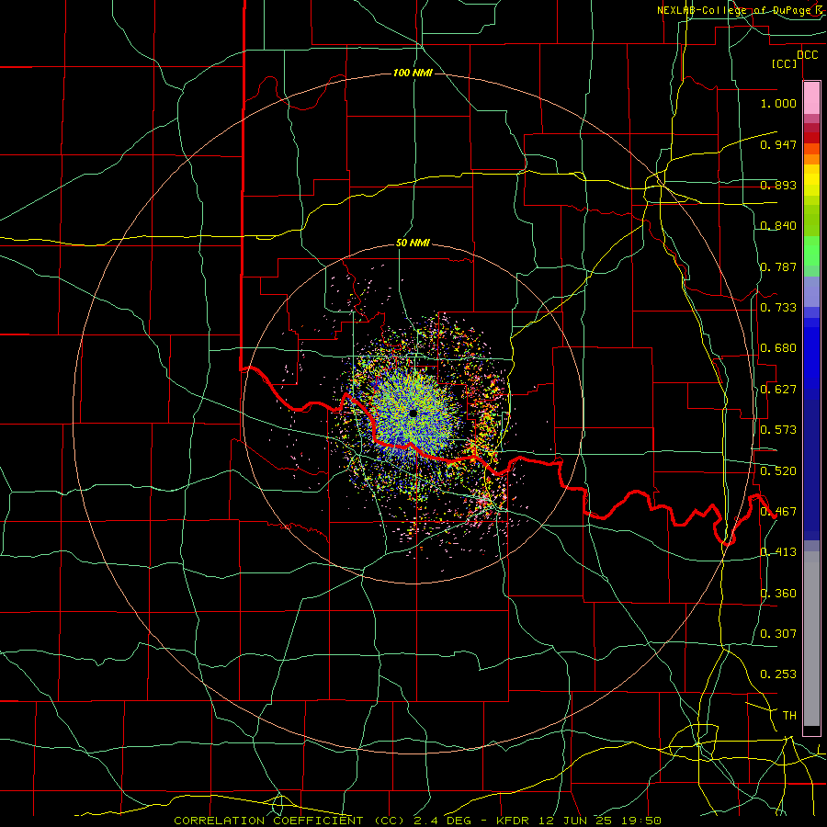Click the 0.467 legend value
The width and height of the screenshot is (827, 827).
[x=778, y=512]
